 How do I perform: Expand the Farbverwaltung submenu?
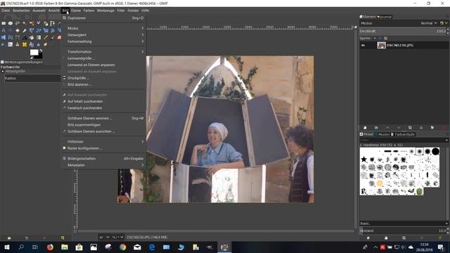tap(104, 41)
